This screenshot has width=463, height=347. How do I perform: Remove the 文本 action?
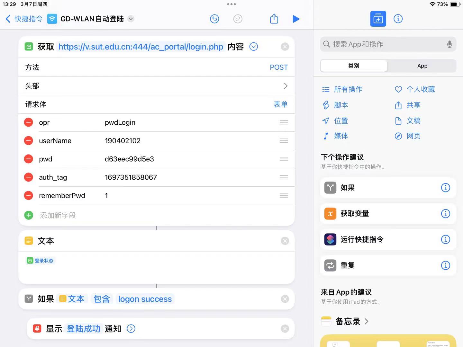pos(285,241)
